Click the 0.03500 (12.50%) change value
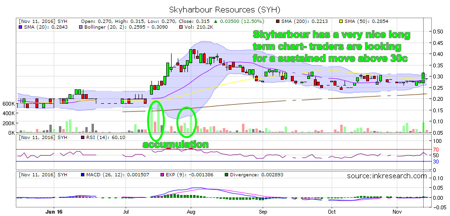The width and height of the screenshot is (450, 216). coord(242,21)
